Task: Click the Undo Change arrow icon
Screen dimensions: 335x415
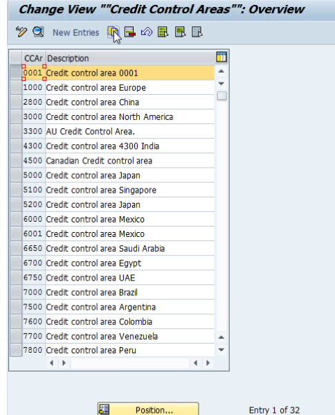Action: (147, 32)
